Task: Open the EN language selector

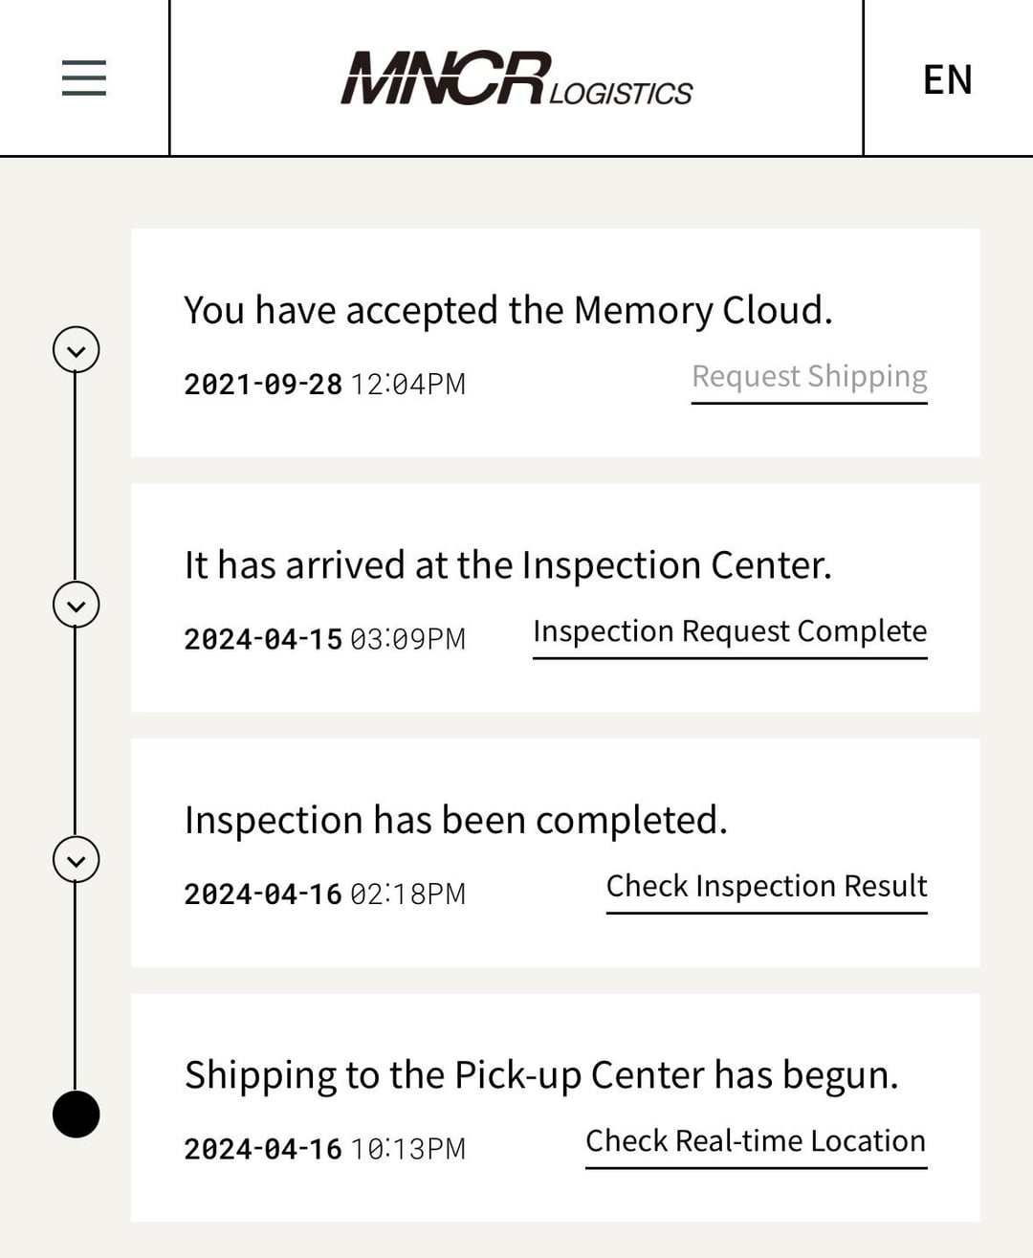Action: point(947,79)
